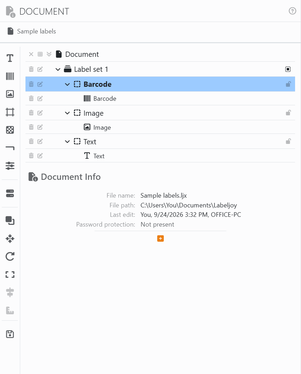The image size is (301, 374).
Task: Click the DOCUMENT panel title
Action: 44,11
